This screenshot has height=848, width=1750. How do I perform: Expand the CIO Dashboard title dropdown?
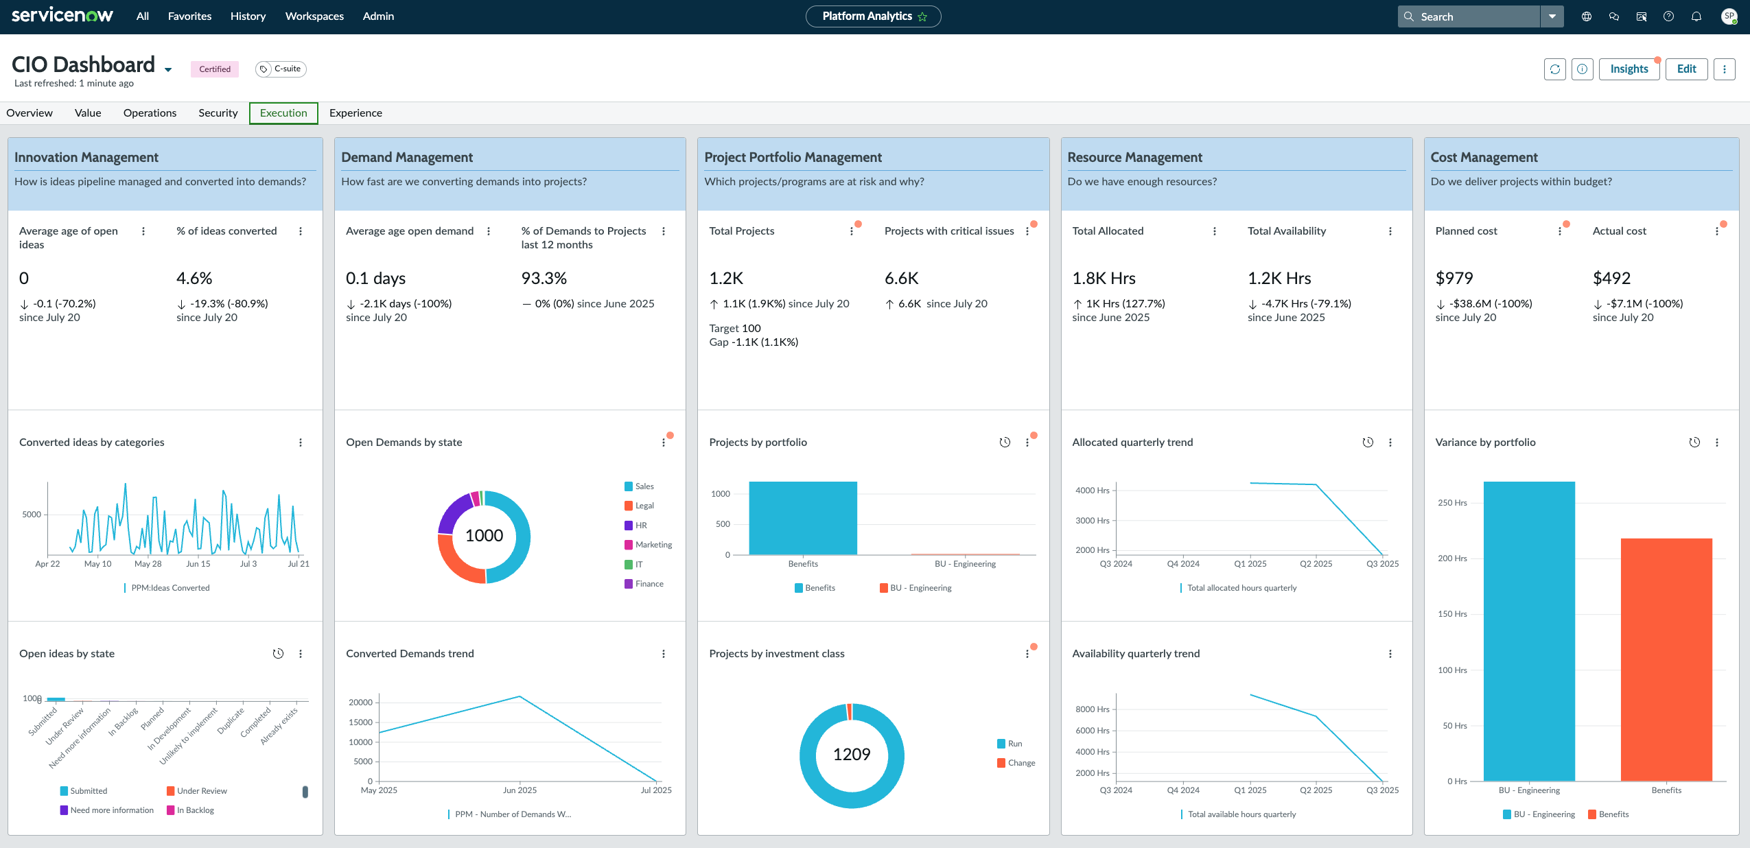coord(168,69)
